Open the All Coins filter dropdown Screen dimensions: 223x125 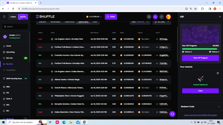click(162, 22)
